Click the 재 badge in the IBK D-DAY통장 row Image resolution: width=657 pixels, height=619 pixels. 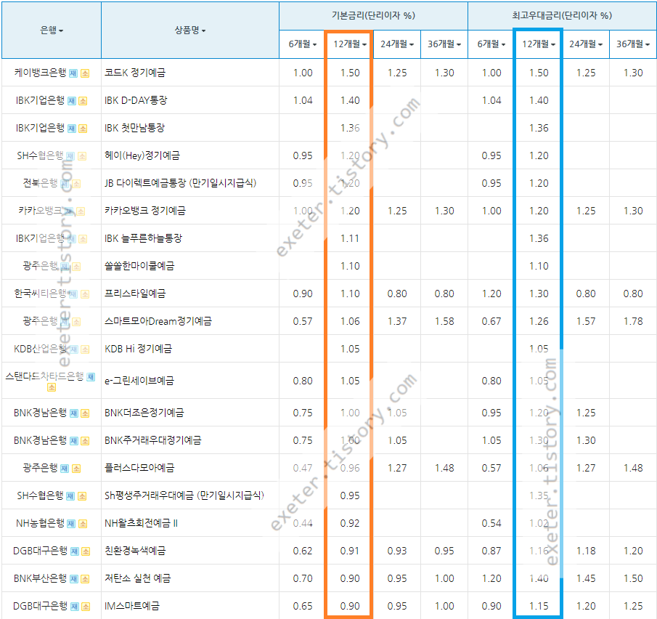point(72,101)
